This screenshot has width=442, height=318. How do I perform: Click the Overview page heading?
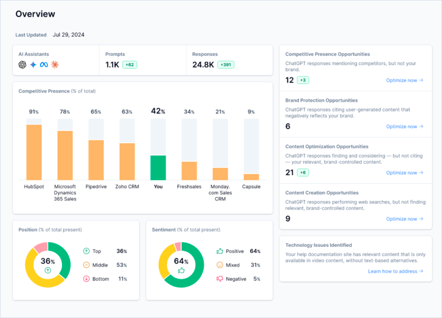35,14
